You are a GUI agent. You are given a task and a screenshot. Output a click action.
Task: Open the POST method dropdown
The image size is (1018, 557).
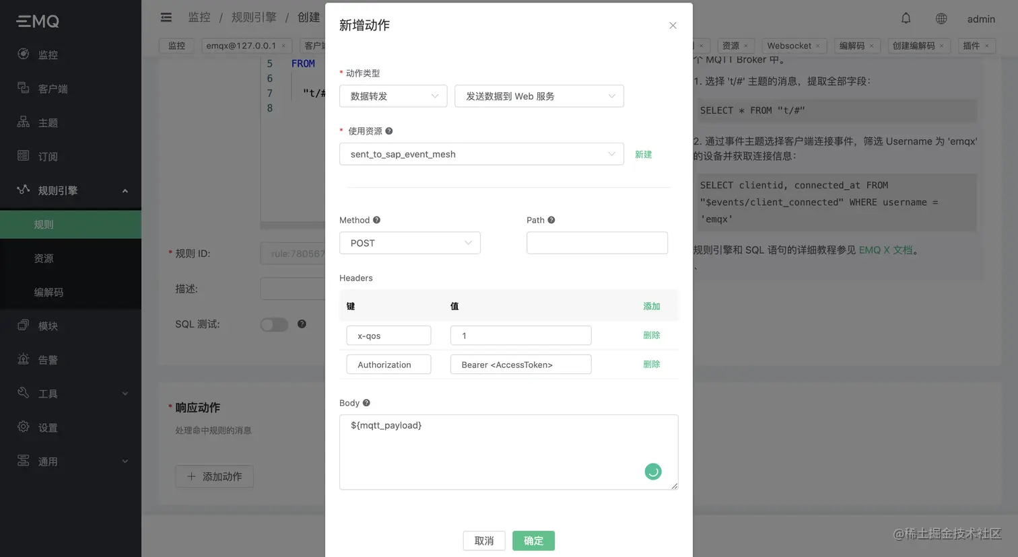(x=410, y=243)
